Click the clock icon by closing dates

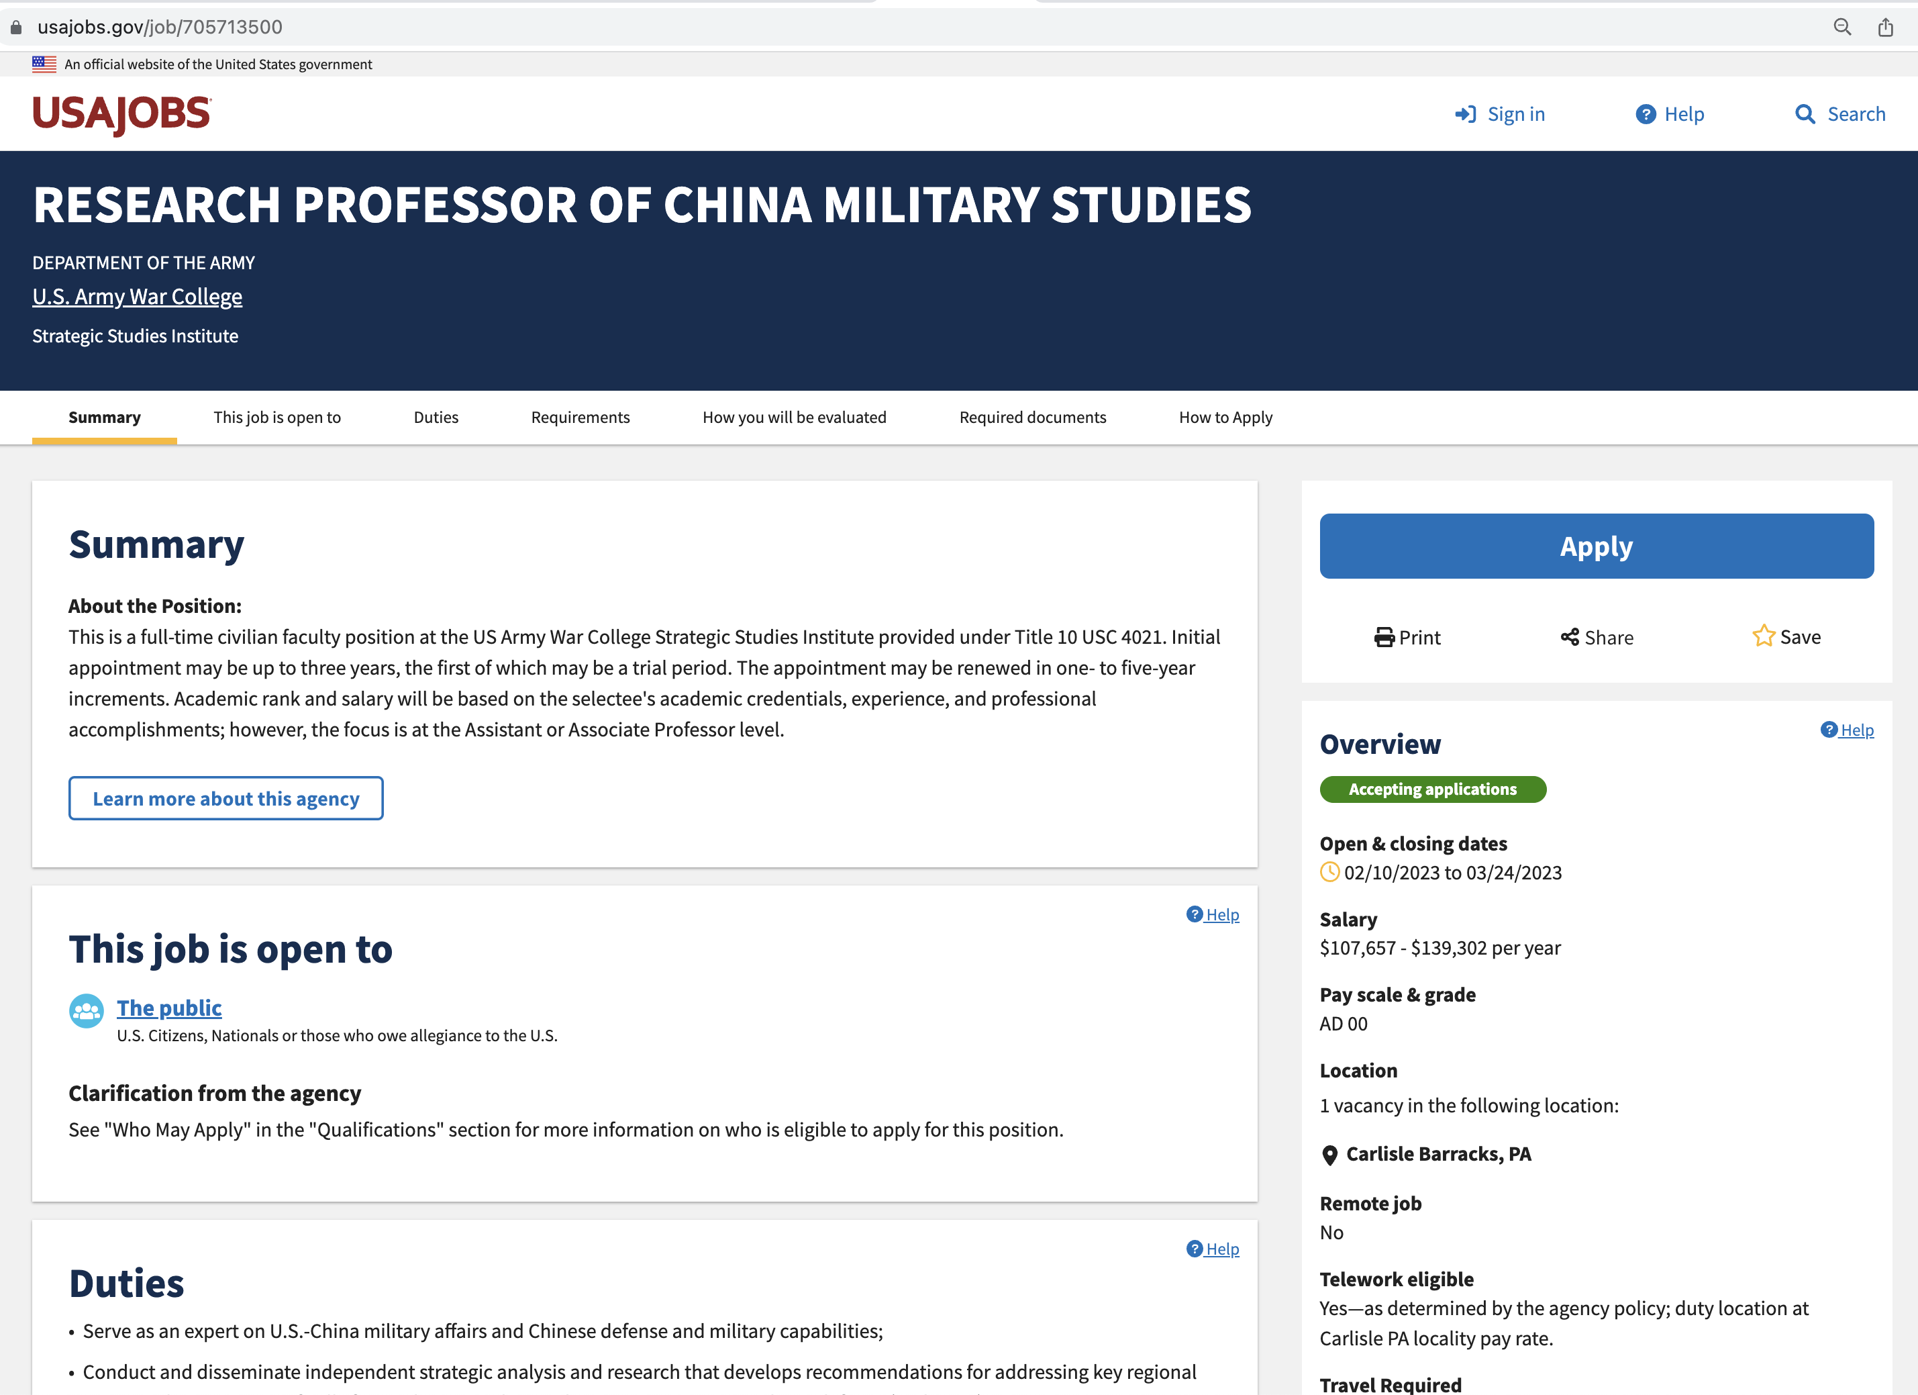pos(1329,872)
